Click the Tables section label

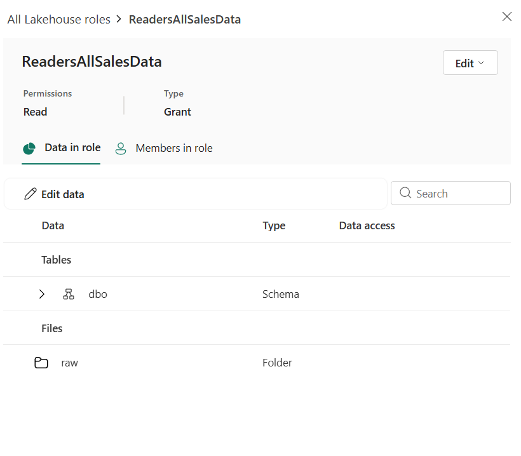(x=56, y=260)
